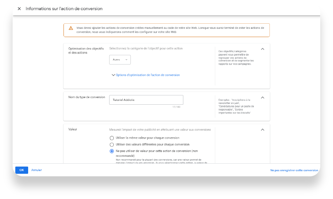The image size is (333, 199).
Task: Click the Annuler button
Action: [37, 170]
